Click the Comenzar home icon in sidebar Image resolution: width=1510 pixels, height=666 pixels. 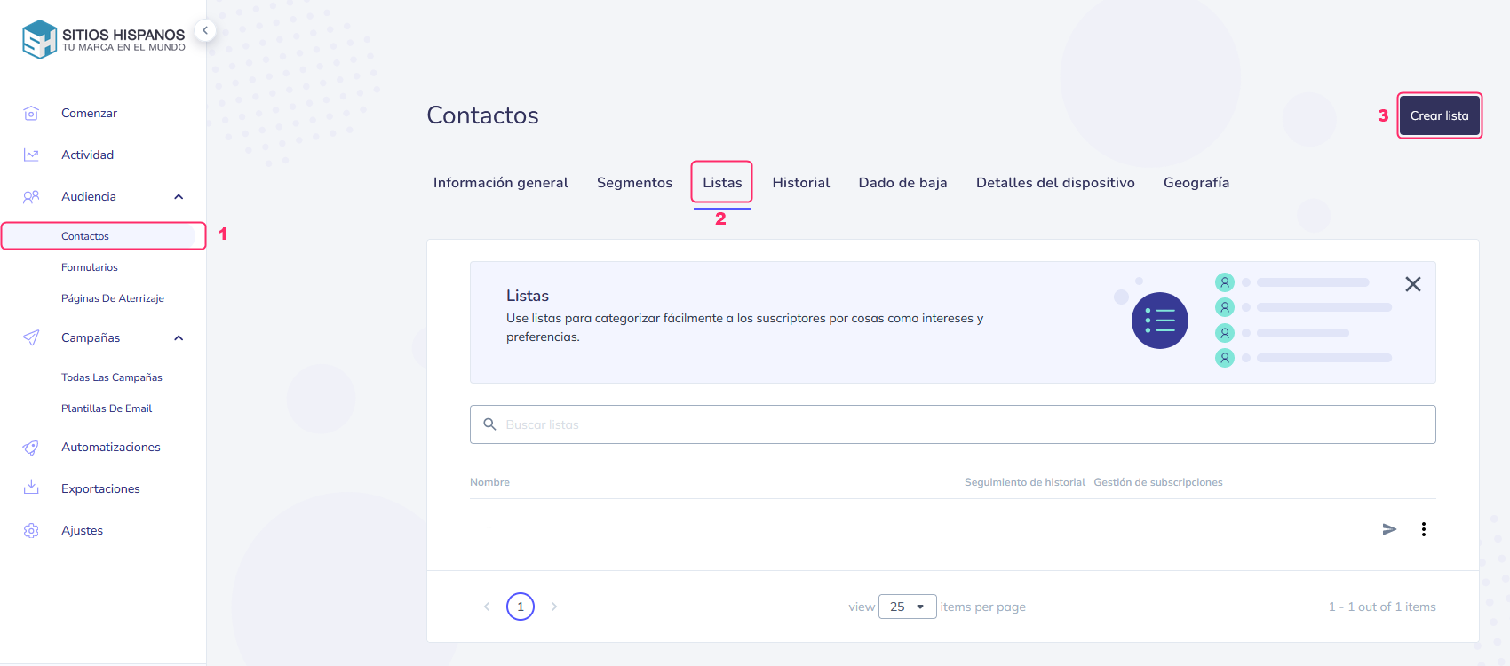tap(31, 113)
